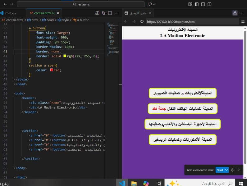Expand the Copilot chat dropdown chevron
The width and height of the screenshot is (247, 186).
154,4
